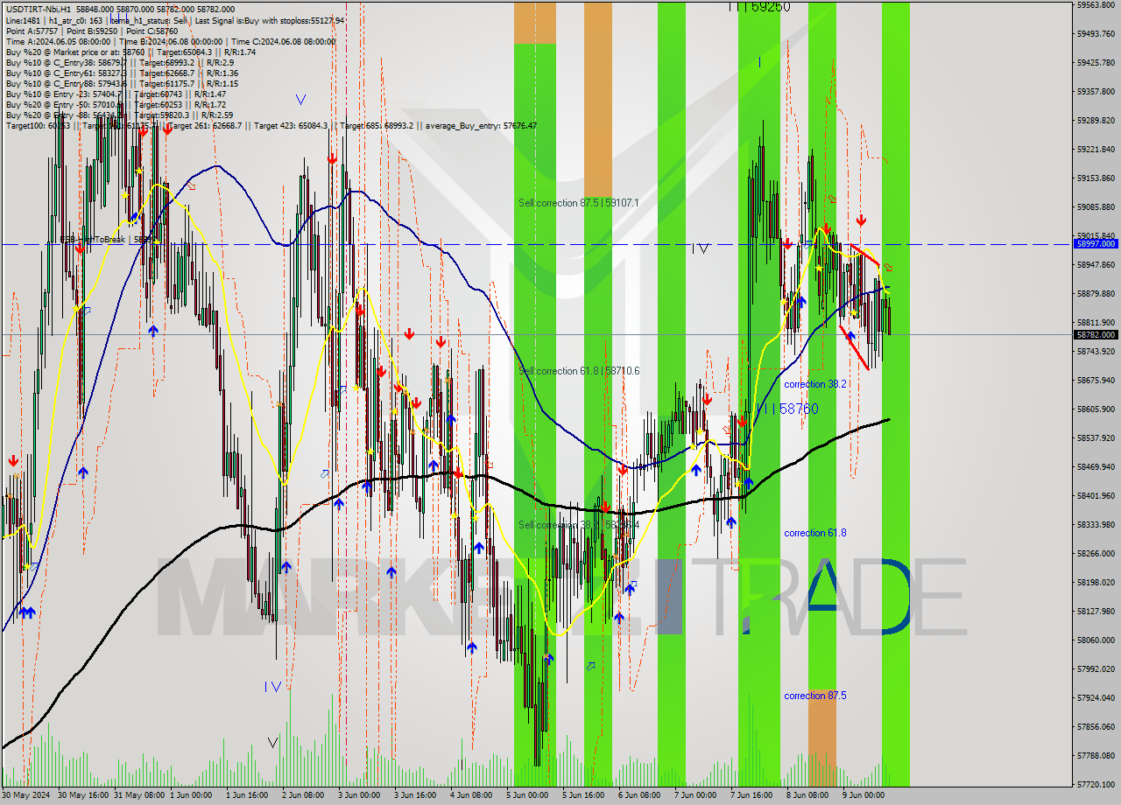Screen dimensions: 1121x805
Task: Click the '3 Jun 16:00' time label
Action: click(415, 795)
